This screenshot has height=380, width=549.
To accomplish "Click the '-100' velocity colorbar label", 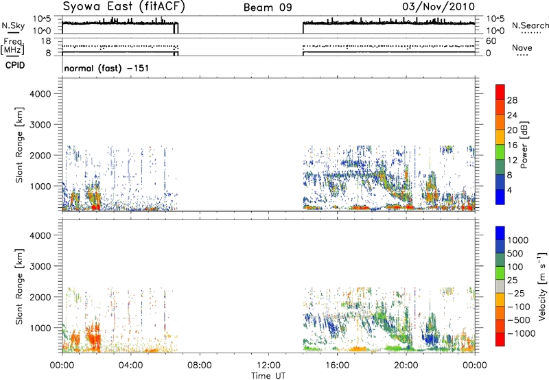I will [x=519, y=307].
